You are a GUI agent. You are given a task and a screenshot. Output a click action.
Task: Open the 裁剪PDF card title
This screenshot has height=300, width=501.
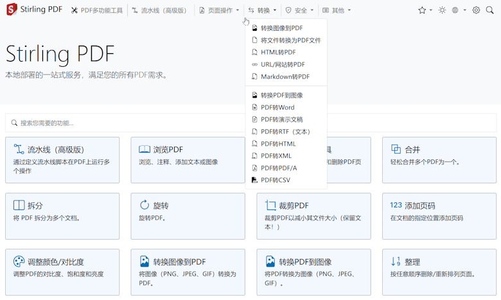click(x=294, y=206)
